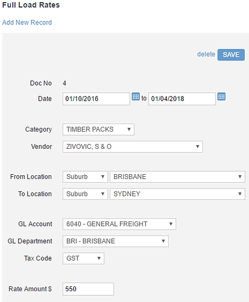The width and height of the screenshot is (249, 302).
Task: Open From Location BRISBANE dropdown
Action: (177, 177)
